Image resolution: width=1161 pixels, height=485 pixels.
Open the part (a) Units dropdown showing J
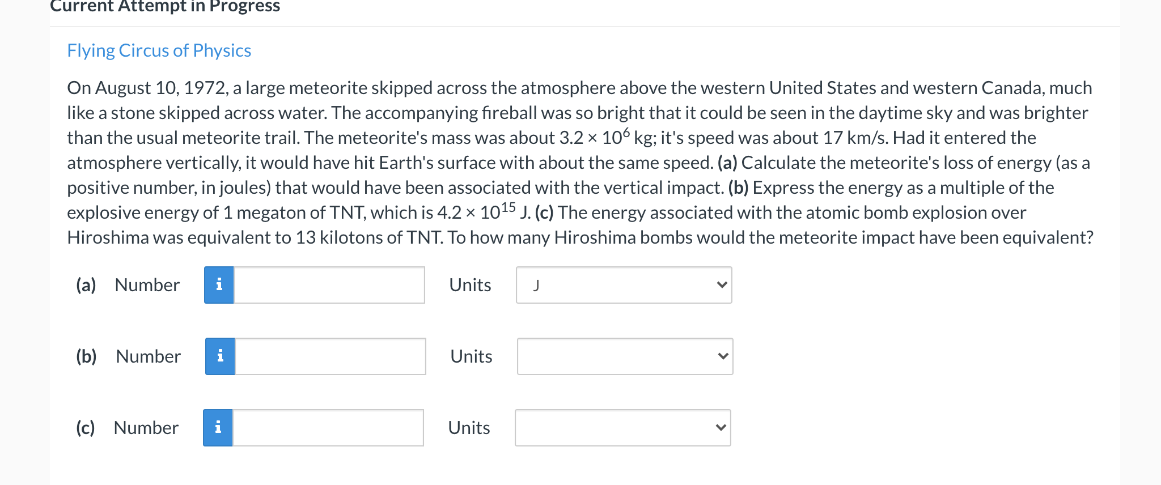[x=624, y=285]
